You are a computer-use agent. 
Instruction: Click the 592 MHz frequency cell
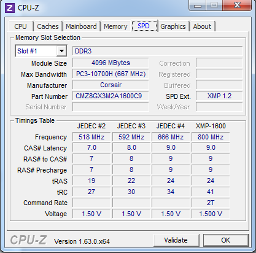pyautogui.click(x=131, y=137)
